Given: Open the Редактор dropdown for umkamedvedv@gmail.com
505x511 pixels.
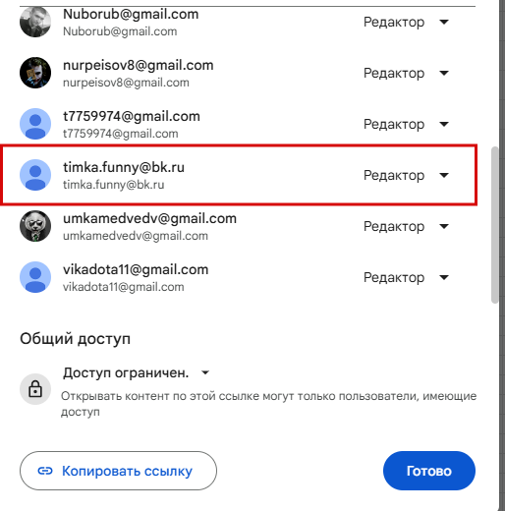Looking at the screenshot, I should point(406,226).
